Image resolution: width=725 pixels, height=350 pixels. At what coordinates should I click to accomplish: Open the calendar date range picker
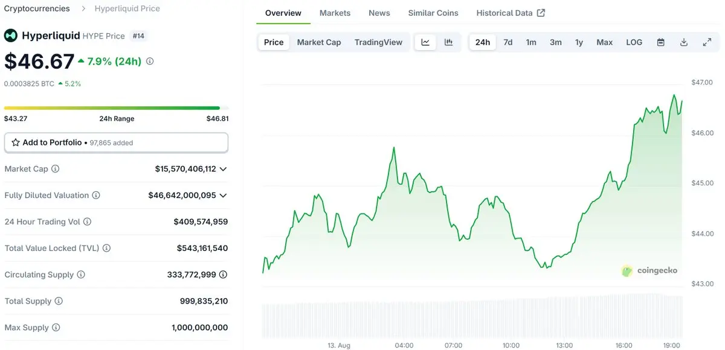661,42
